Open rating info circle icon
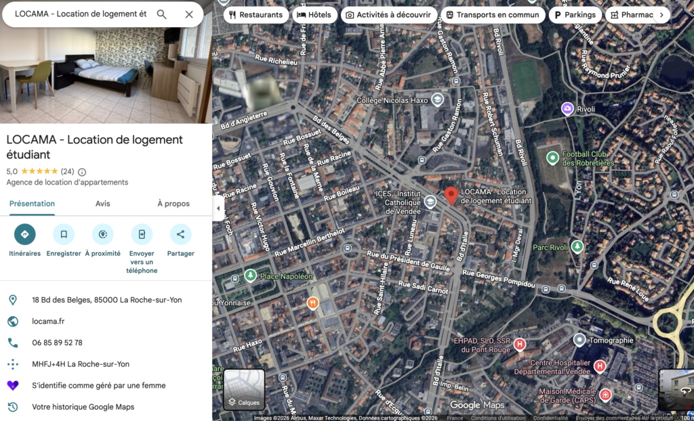The height and width of the screenshot is (421, 694). point(82,172)
